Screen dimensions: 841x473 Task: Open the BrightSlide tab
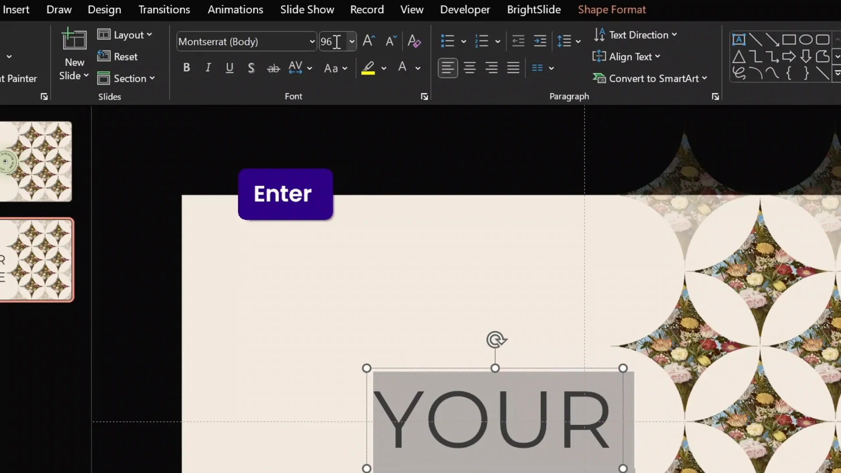coord(534,10)
